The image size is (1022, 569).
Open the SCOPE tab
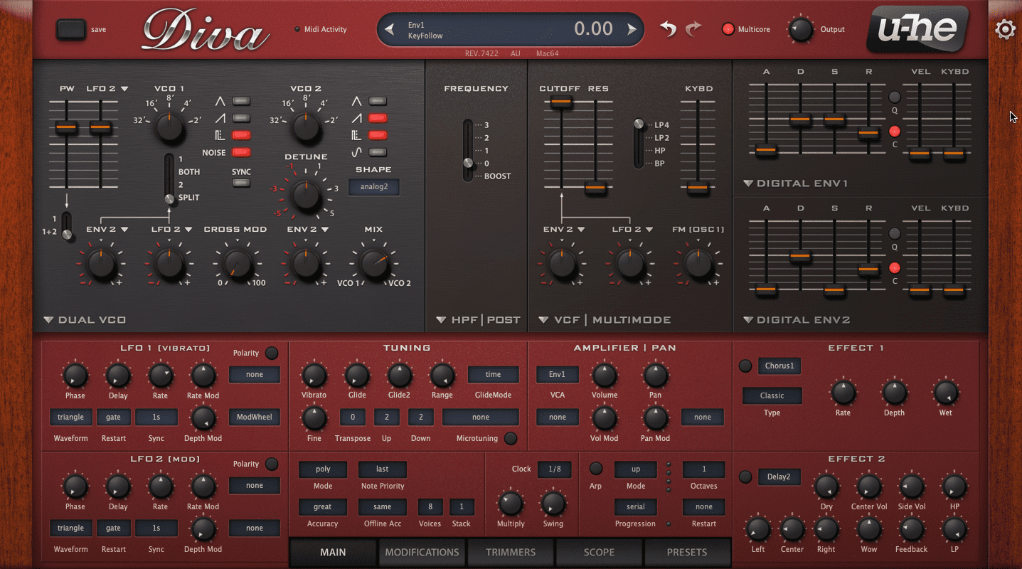[x=599, y=552]
